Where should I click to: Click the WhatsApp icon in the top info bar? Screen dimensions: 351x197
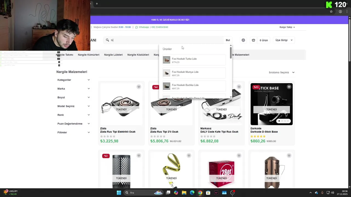[137, 27]
